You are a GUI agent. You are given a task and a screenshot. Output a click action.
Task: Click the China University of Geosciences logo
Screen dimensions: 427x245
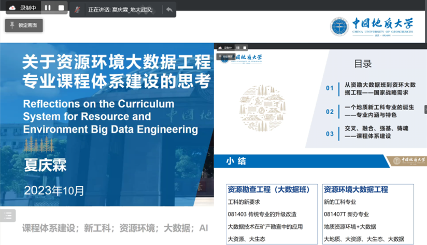(x=372, y=26)
